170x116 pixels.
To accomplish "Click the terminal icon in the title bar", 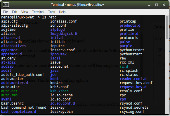I will coord(6,5).
